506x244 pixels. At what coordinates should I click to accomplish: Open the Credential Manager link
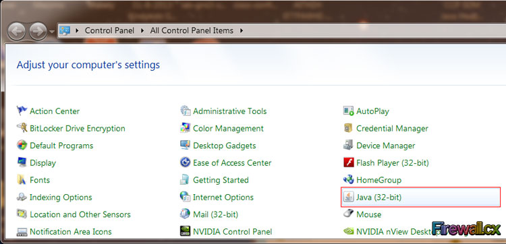point(392,128)
